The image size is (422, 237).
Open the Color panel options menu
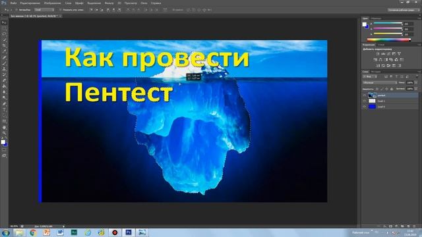[419, 18]
